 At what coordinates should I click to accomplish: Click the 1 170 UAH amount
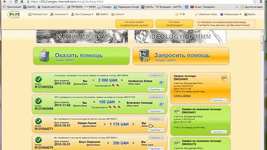point(119,124)
